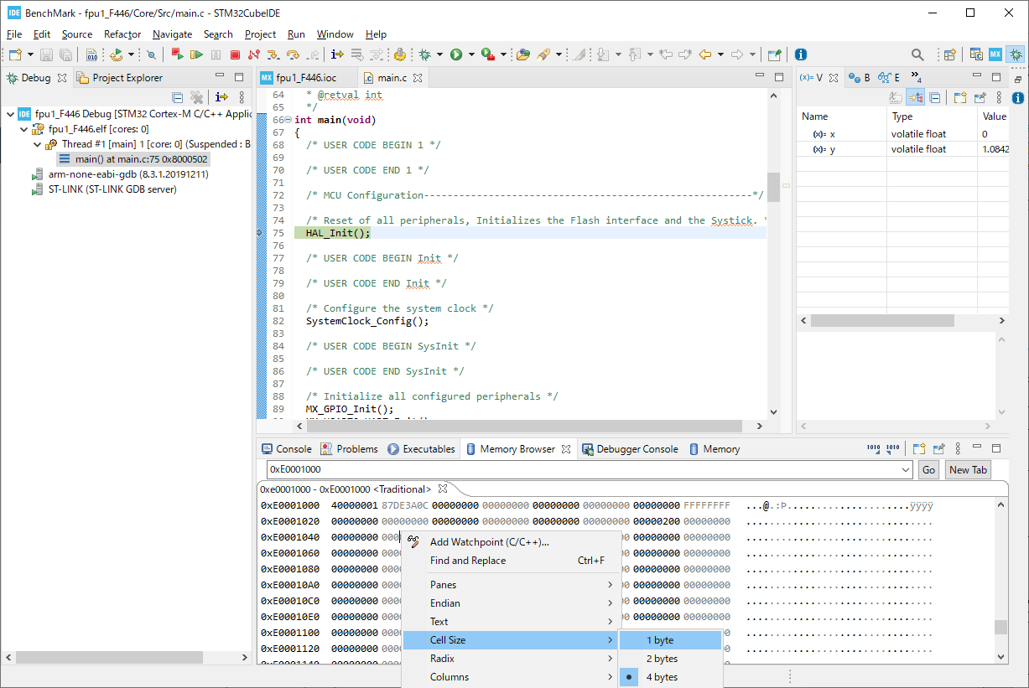Click Collapse All in Variables view
This screenshot has height=688, width=1029.
934,97
